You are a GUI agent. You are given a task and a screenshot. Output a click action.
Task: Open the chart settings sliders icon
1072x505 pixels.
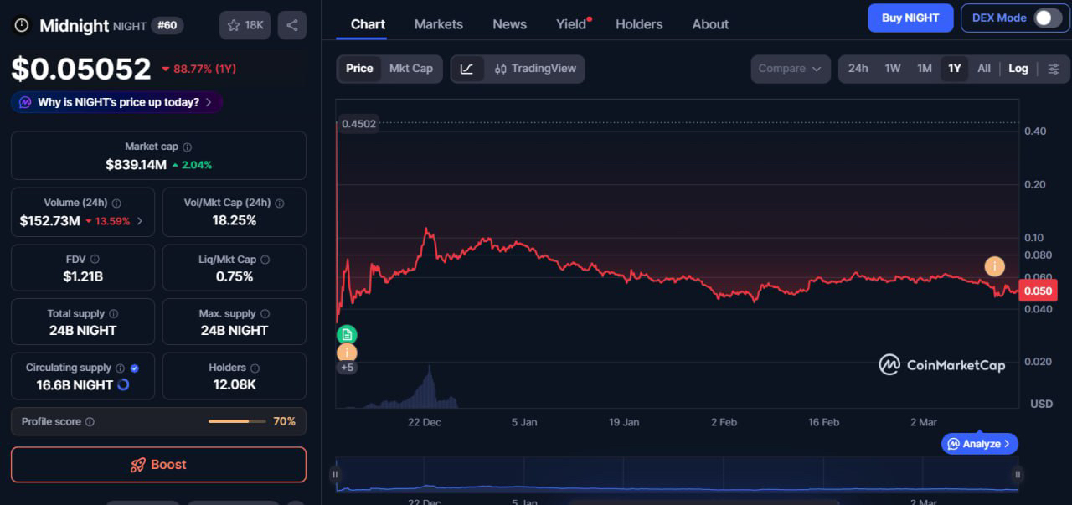[x=1054, y=69]
